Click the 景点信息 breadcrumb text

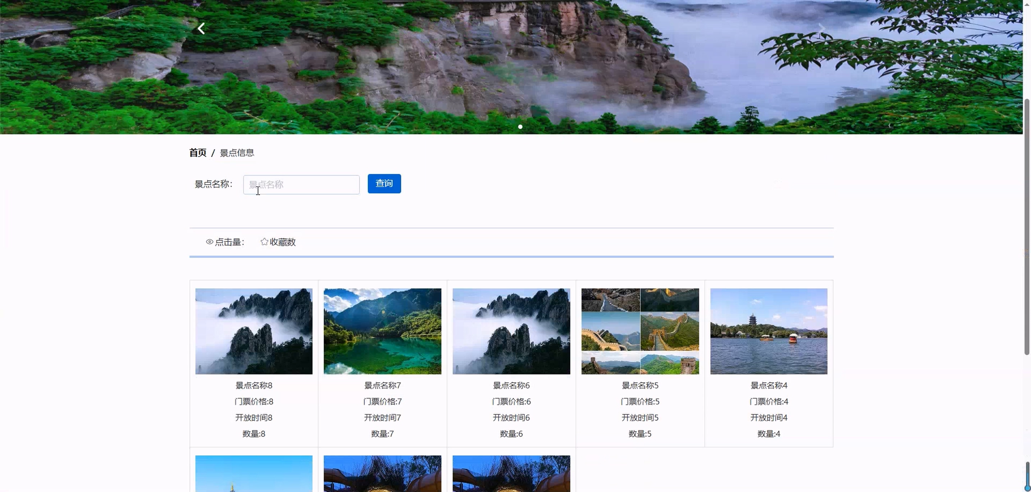pos(237,153)
